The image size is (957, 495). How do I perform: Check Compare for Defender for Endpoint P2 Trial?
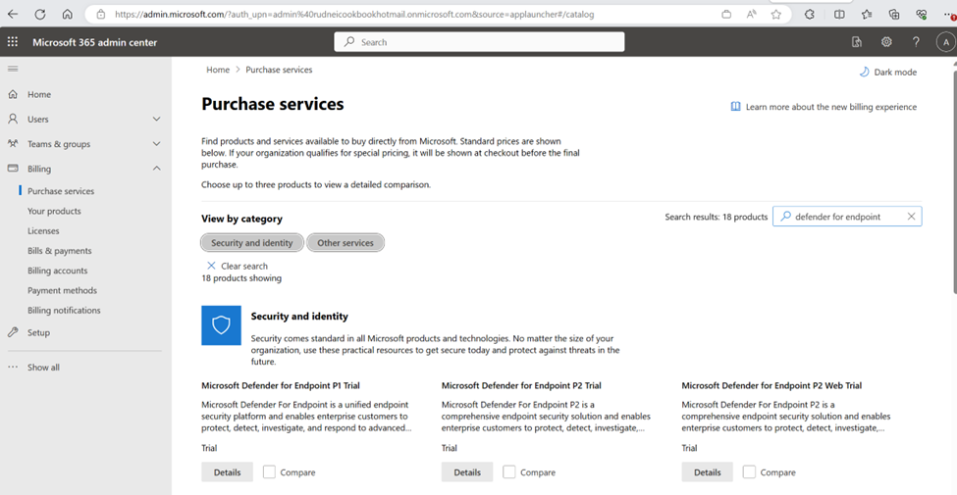[x=509, y=471]
